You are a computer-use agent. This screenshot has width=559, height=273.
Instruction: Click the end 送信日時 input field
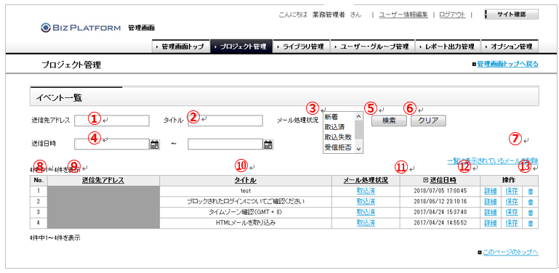tap(225, 144)
